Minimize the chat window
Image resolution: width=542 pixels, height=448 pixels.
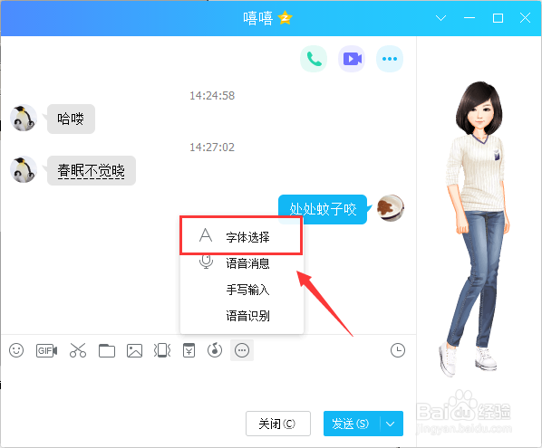tap(469, 18)
